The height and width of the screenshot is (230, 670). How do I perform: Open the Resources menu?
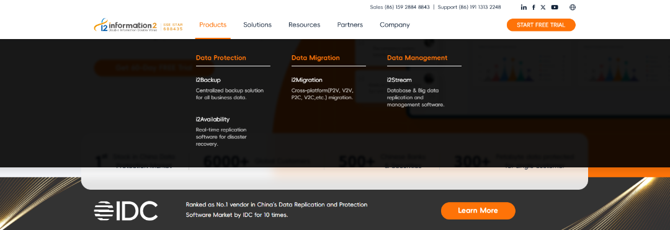[x=304, y=25]
